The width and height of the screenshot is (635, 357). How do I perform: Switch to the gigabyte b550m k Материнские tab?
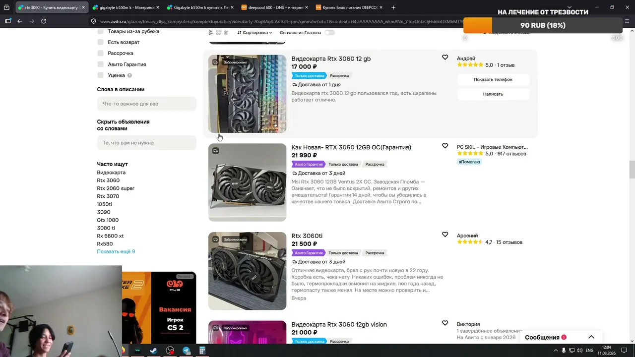coord(126,7)
